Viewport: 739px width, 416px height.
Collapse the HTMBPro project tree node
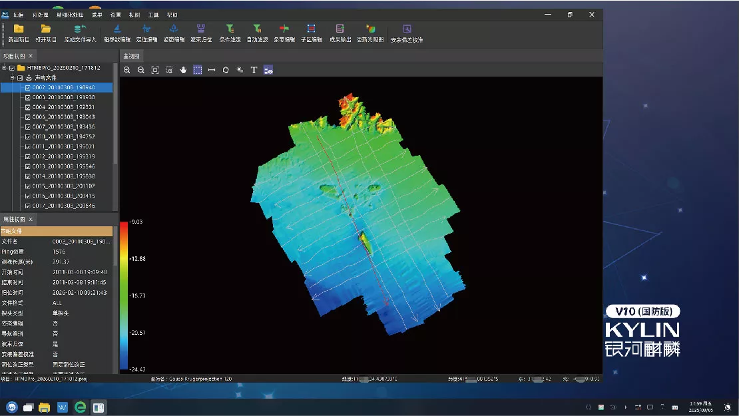4,68
